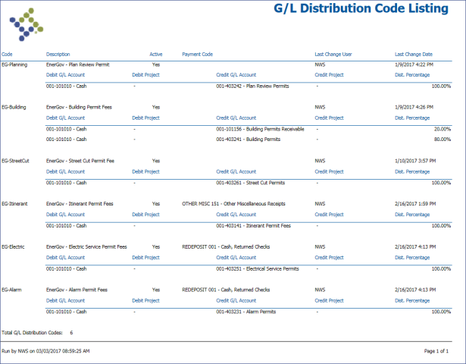This screenshot has height=364, width=466.
Task: Click the Payment Code column header
Action: tap(197, 55)
